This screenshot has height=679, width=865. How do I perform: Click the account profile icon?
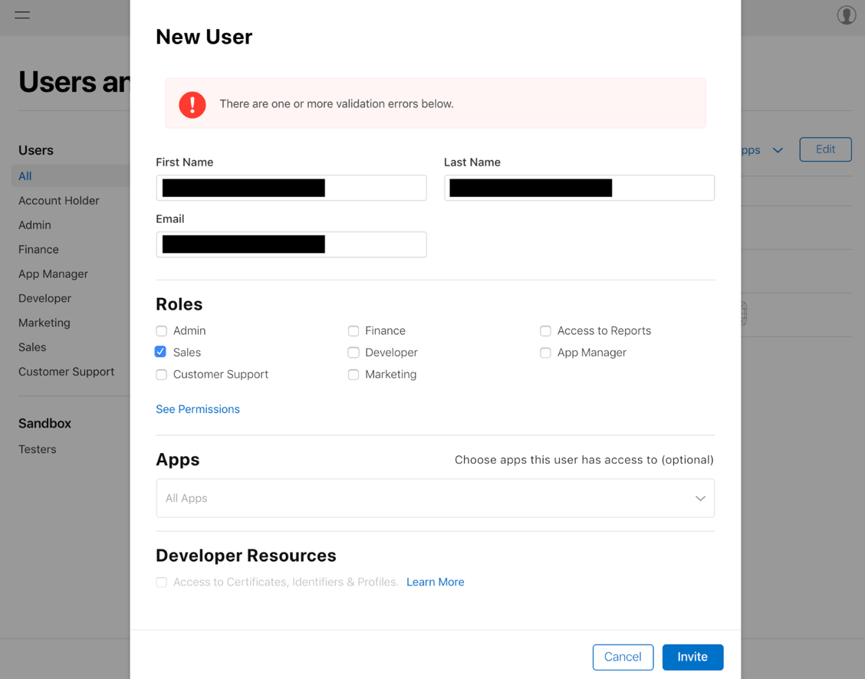tap(846, 15)
